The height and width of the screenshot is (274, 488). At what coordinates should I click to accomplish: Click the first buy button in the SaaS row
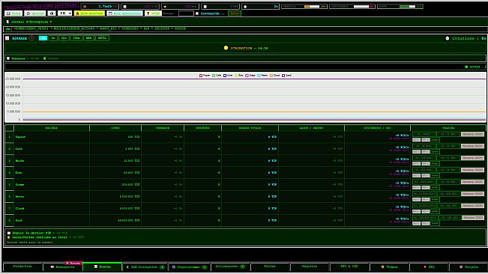425,217
